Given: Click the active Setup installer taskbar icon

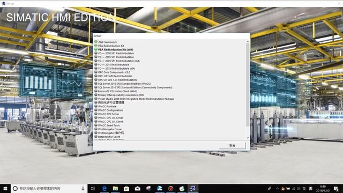Looking at the screenshot, I should (x=193, y=188).
